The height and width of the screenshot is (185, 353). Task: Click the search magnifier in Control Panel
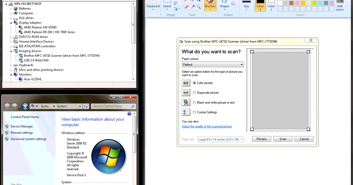point(133,106)
